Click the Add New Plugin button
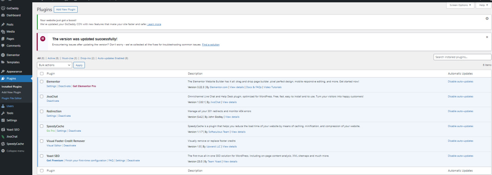Screen dimensions: 492x175 (x=66, y=9)
